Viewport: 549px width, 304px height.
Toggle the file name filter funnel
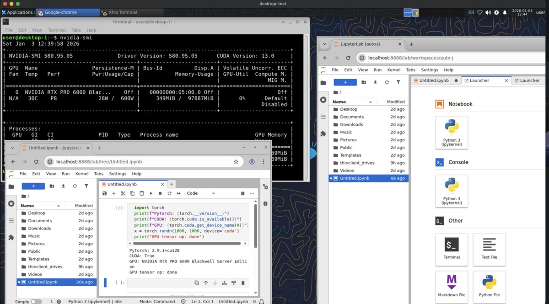399,82
